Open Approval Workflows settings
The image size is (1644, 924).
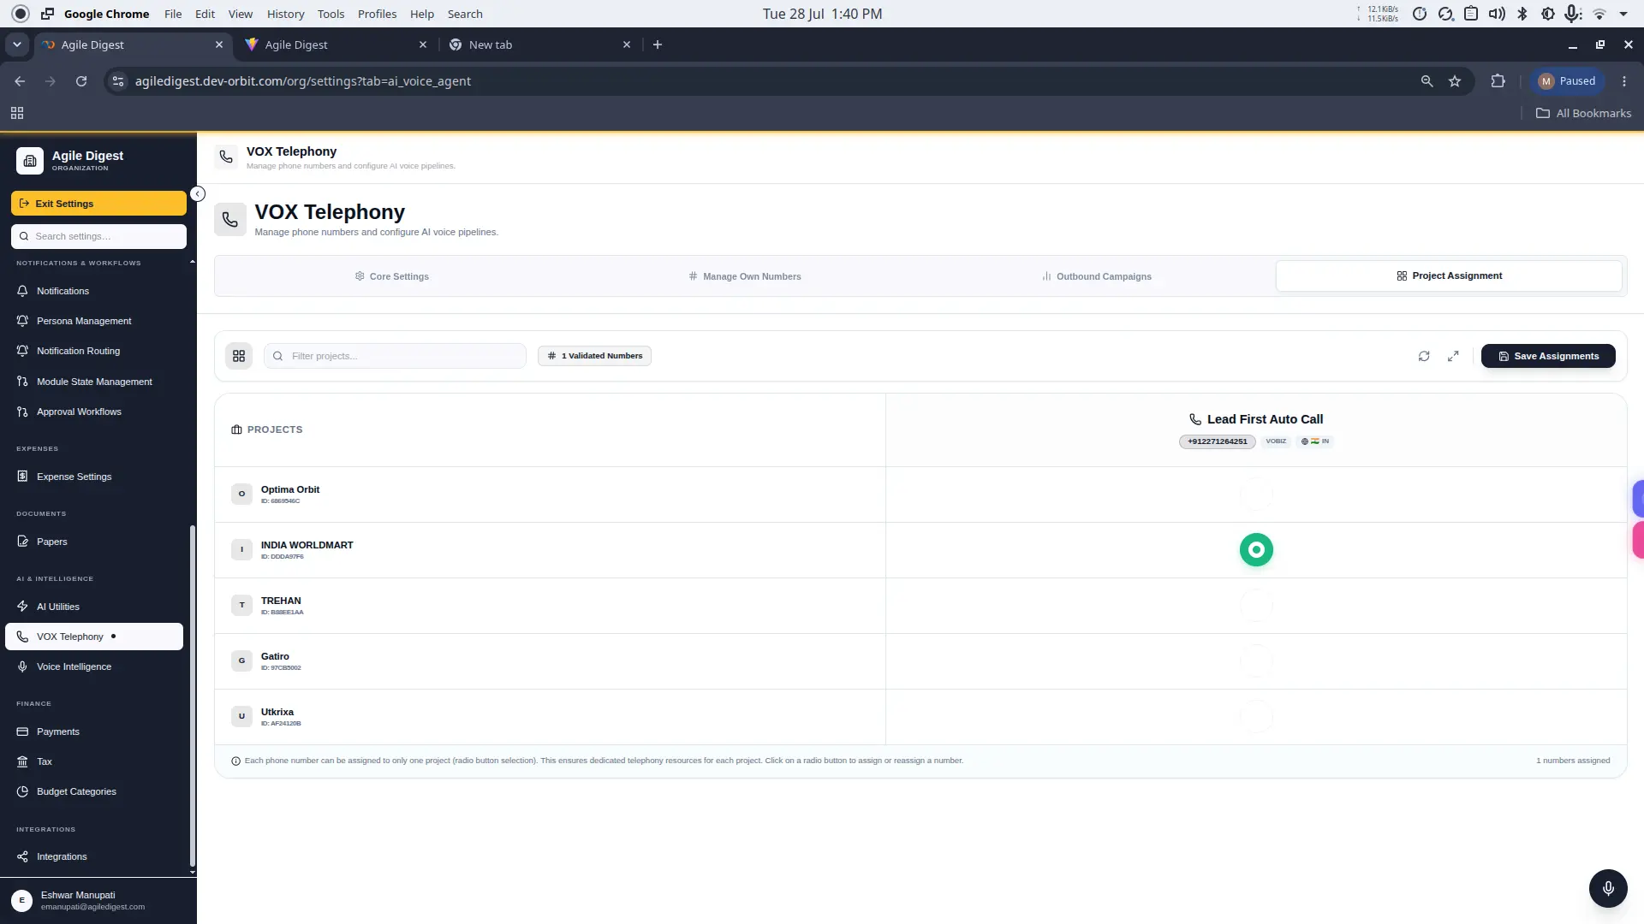94,412
